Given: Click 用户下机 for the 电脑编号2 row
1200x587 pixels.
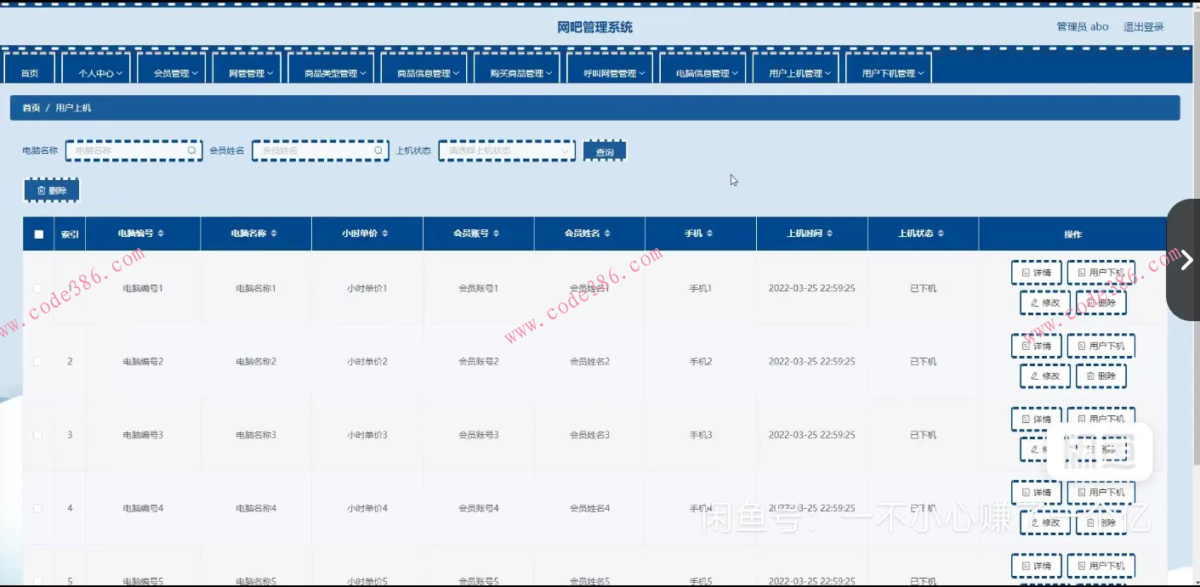Looking at the screenshot, I should pyautogui.click(x=1100, y=346).
